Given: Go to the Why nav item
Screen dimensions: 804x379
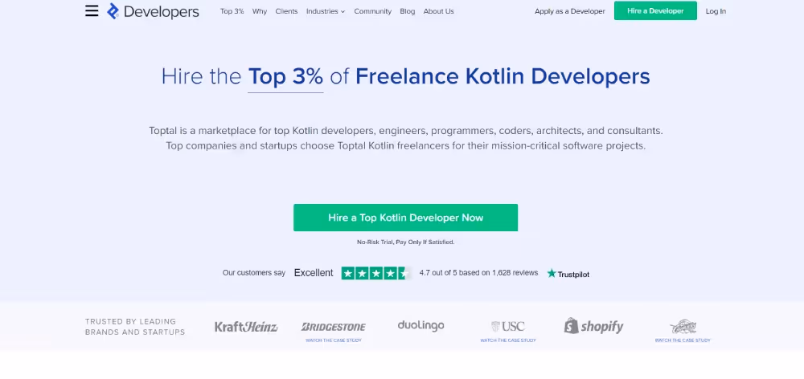Looking at the screenshot, I should click(x=260, y=11).
